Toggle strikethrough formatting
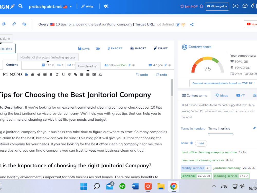The image size is (257, 193). tap(69, 75)
